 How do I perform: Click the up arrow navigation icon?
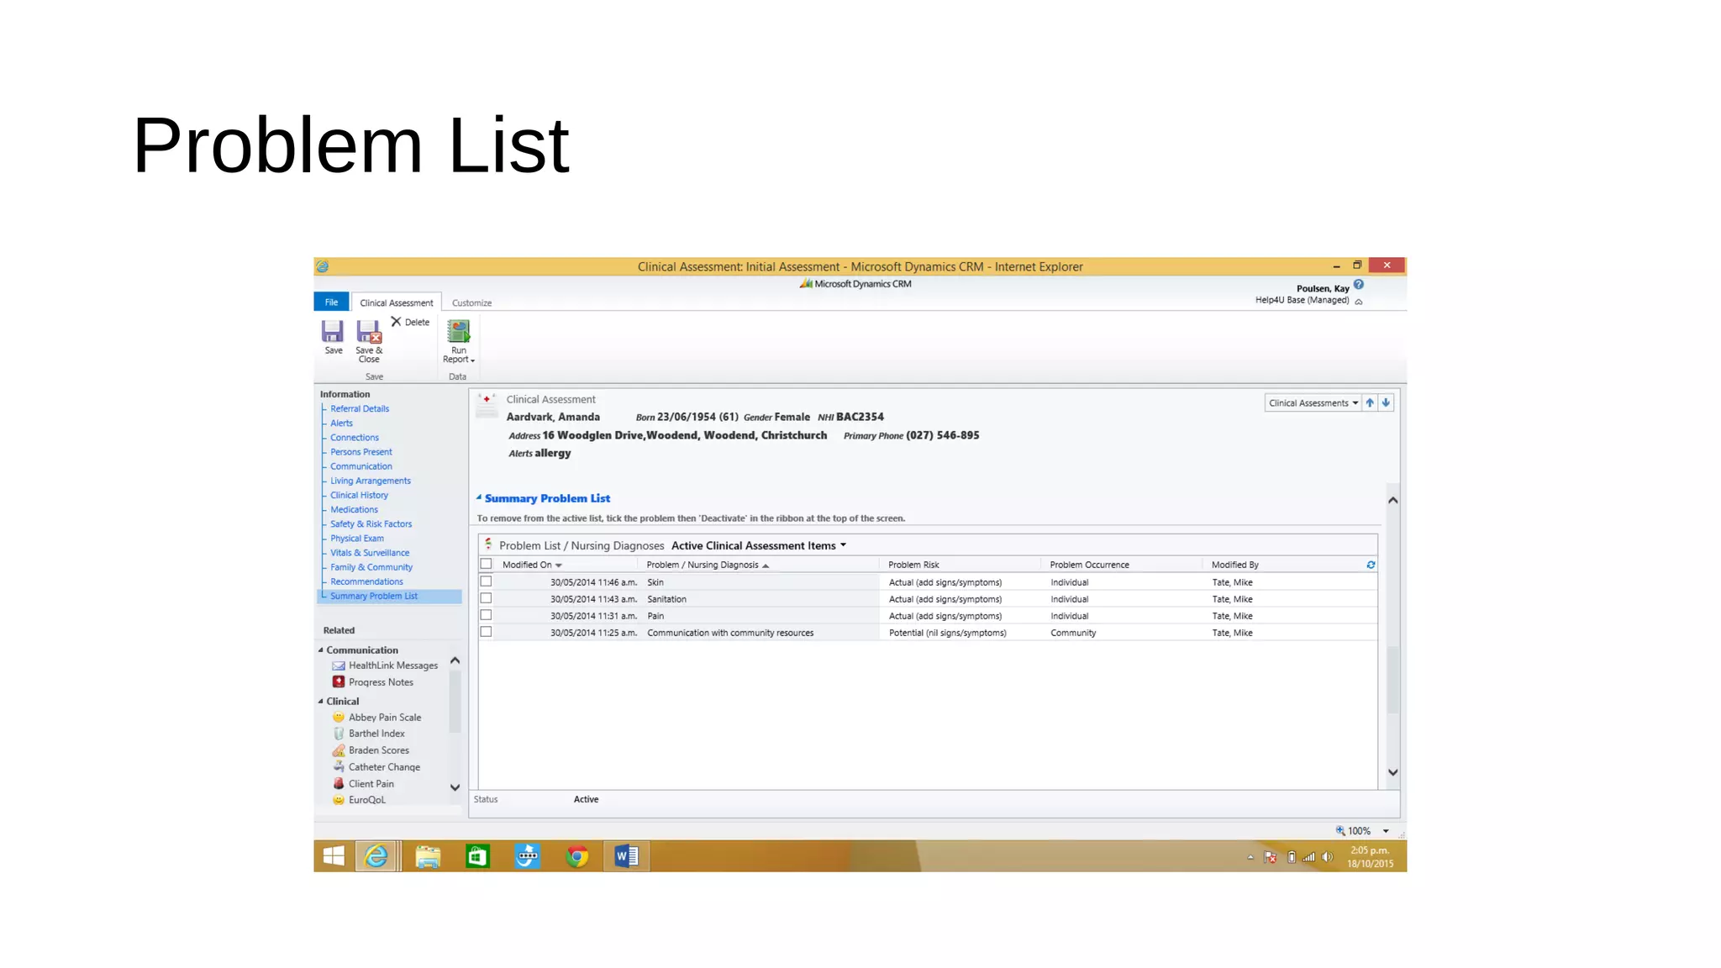coord(1370,403)
